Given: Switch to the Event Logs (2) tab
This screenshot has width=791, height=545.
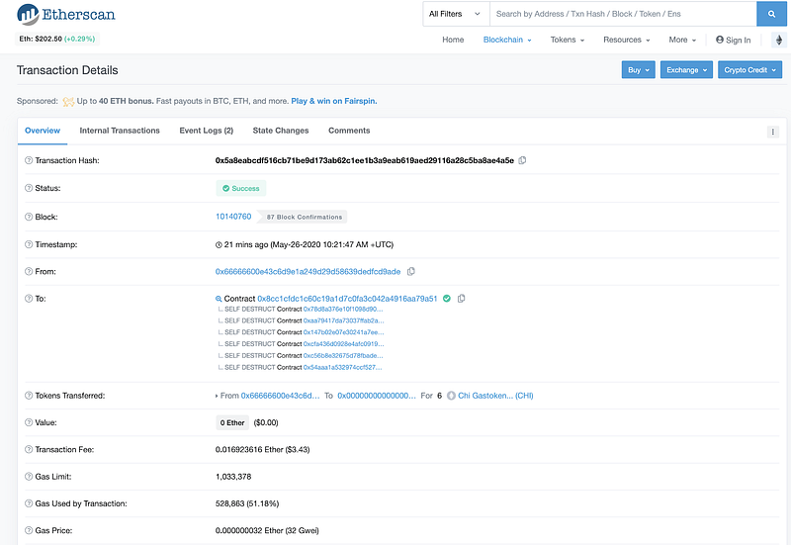Looking at the screenshot, I should click(206, 131).
